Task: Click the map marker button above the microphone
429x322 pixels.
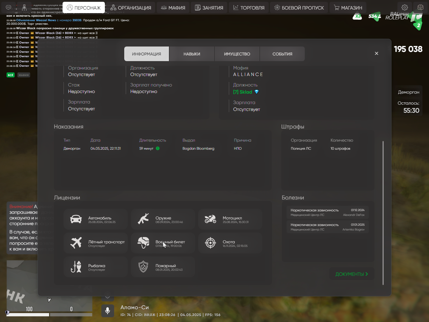Action: [108, 295]
